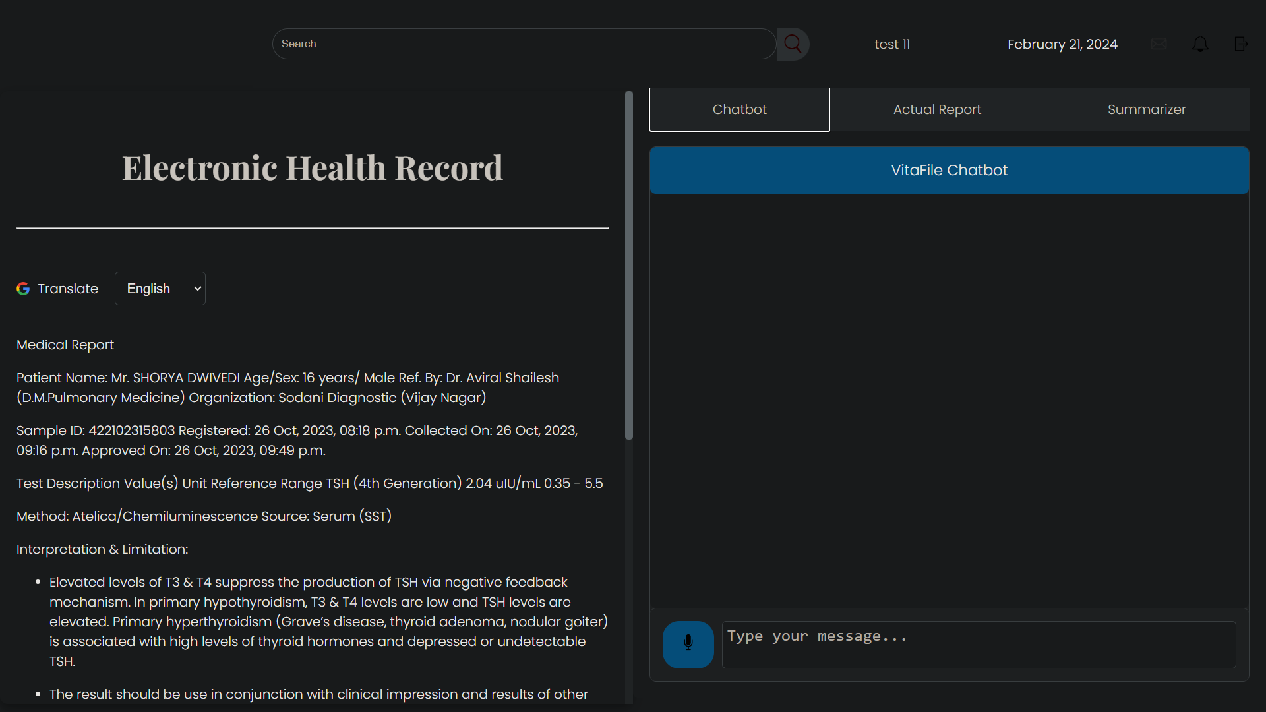Expand the English language dropdown
Screen dimensions: 1266x712
160,289
